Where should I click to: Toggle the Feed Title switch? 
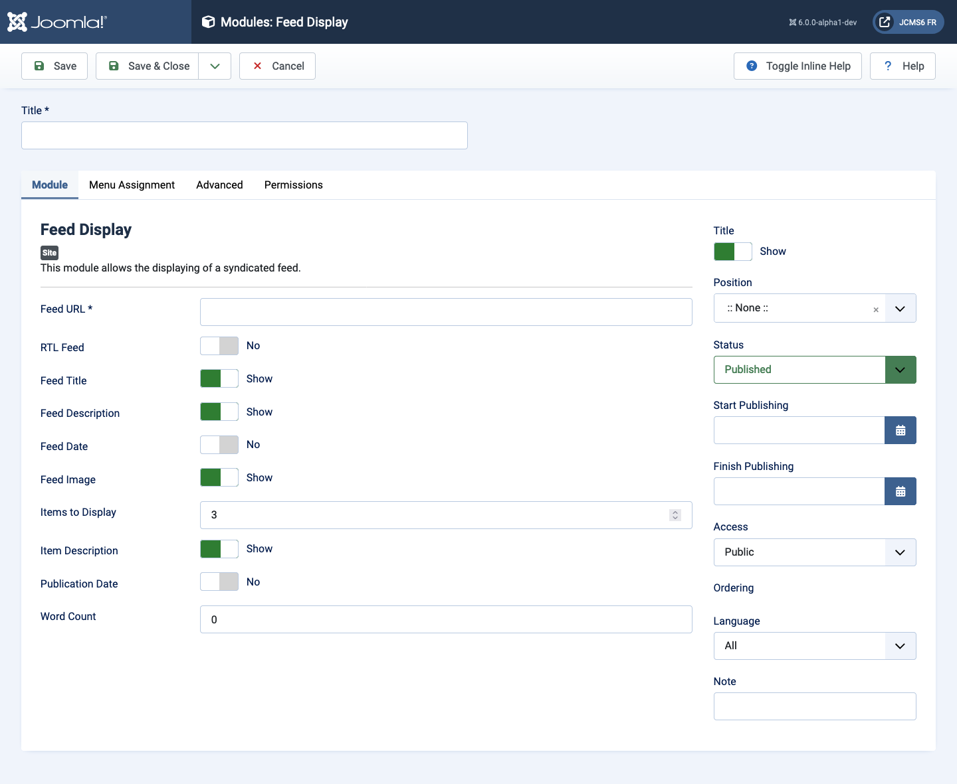pyautogui.click(x=219, y=378)
